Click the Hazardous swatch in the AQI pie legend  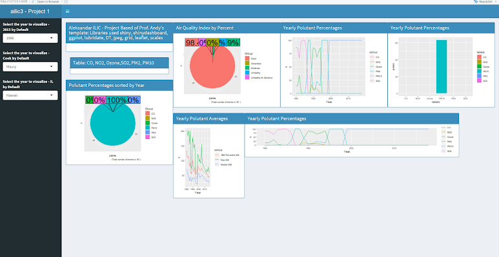(x=247, y=63)
